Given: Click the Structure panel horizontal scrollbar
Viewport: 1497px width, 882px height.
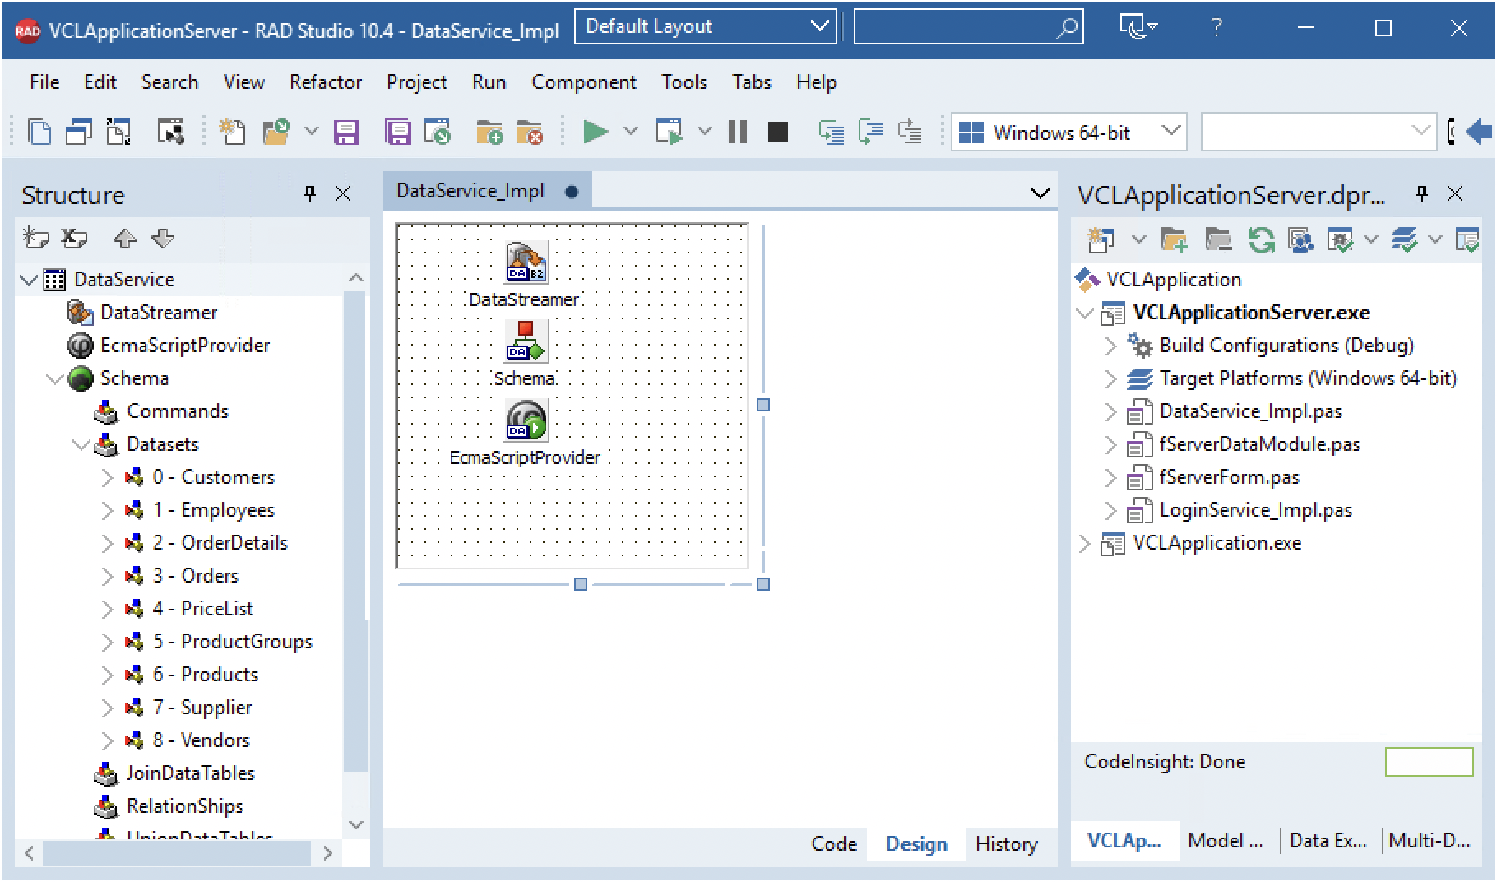Looking at the screenshot, I should click(177, 853).
